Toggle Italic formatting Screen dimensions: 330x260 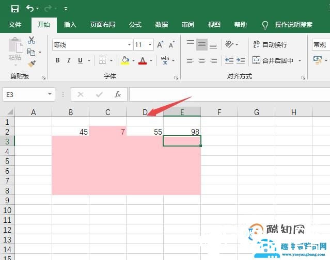pos(69,60)
